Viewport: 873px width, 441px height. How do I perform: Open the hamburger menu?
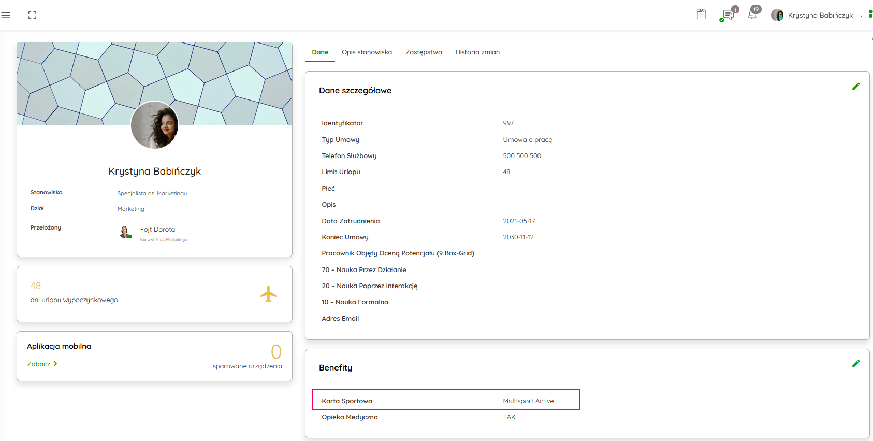6,15
